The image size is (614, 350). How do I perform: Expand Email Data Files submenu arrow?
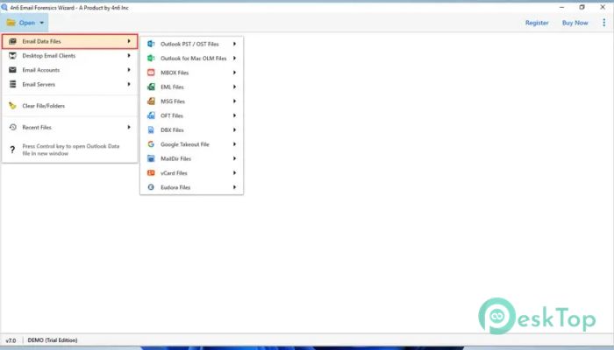coord(129,41)
